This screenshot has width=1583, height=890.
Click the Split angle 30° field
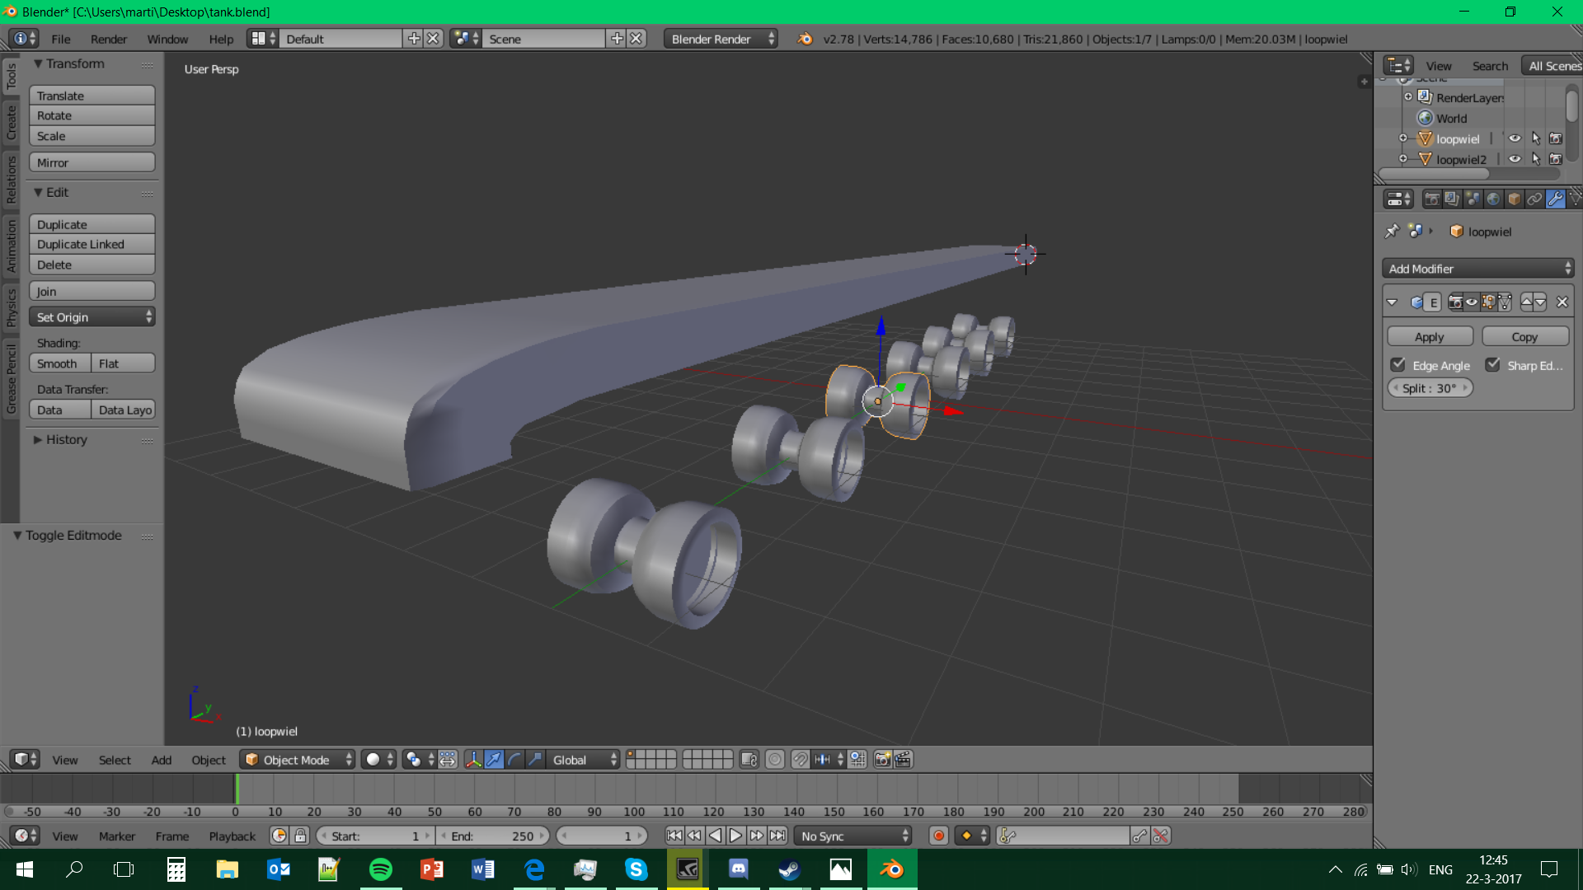pos(1430,388)
